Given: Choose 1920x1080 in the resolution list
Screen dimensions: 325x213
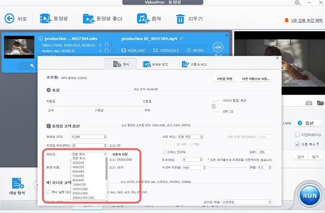Looking at the screenshot, I should coord(80,189).
